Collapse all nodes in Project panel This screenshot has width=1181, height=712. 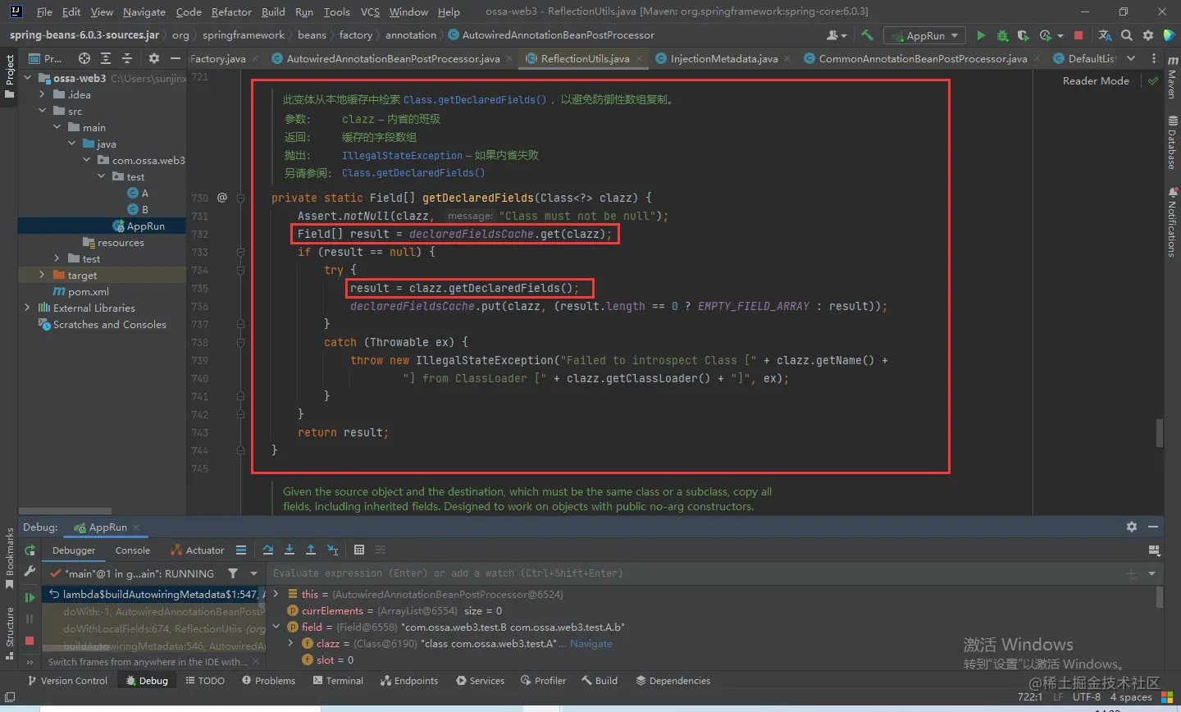click(127, 58)
